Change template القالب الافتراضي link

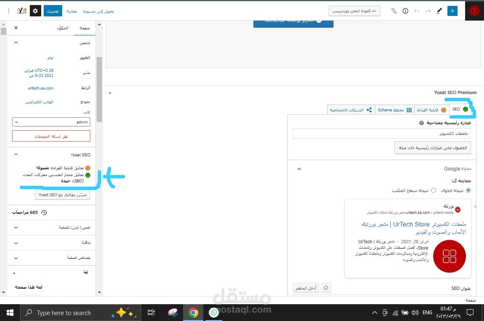click(x=39, y=102)
